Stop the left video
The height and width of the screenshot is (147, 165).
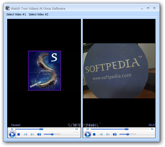click(19, 134)
